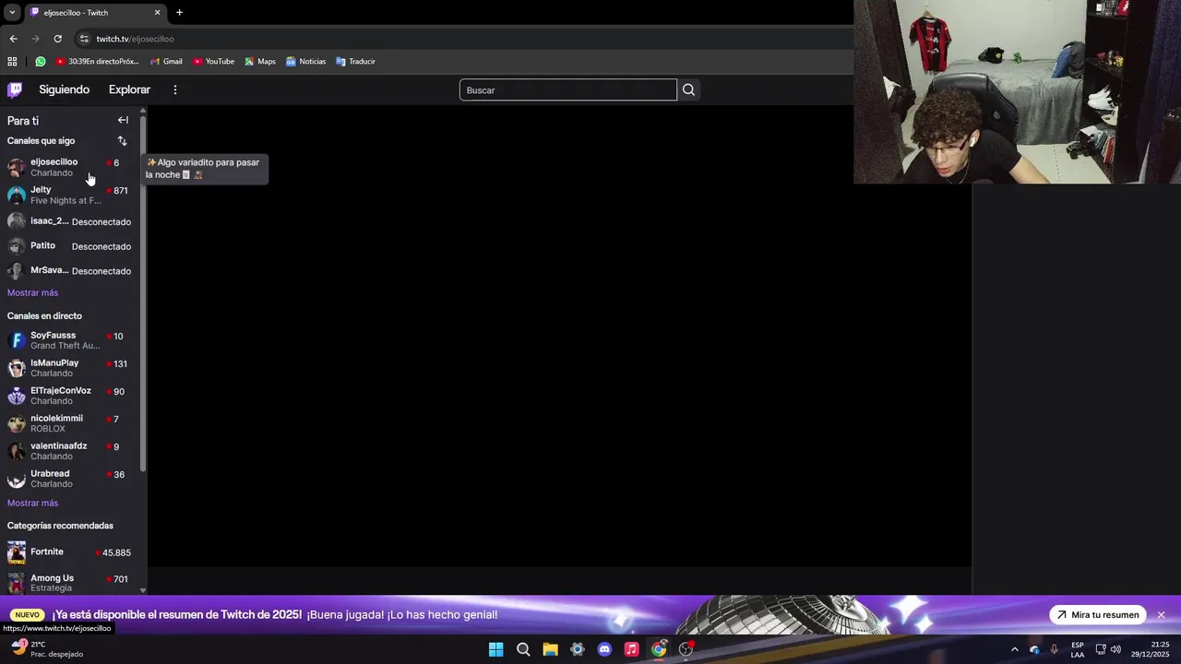Open SoyFausss channel avatar
The height and width of the screenshot is (664, 1181).
pos(16,340)
